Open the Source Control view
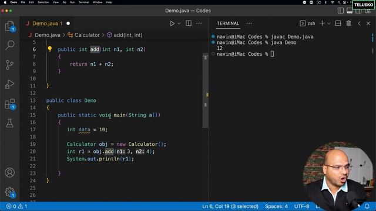The image size is (376, 211). [9, 64]
